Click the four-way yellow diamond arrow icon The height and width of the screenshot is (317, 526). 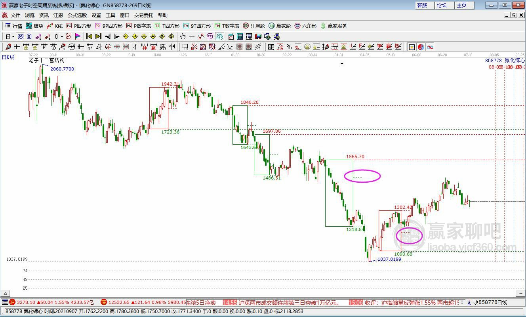[172, 36]
